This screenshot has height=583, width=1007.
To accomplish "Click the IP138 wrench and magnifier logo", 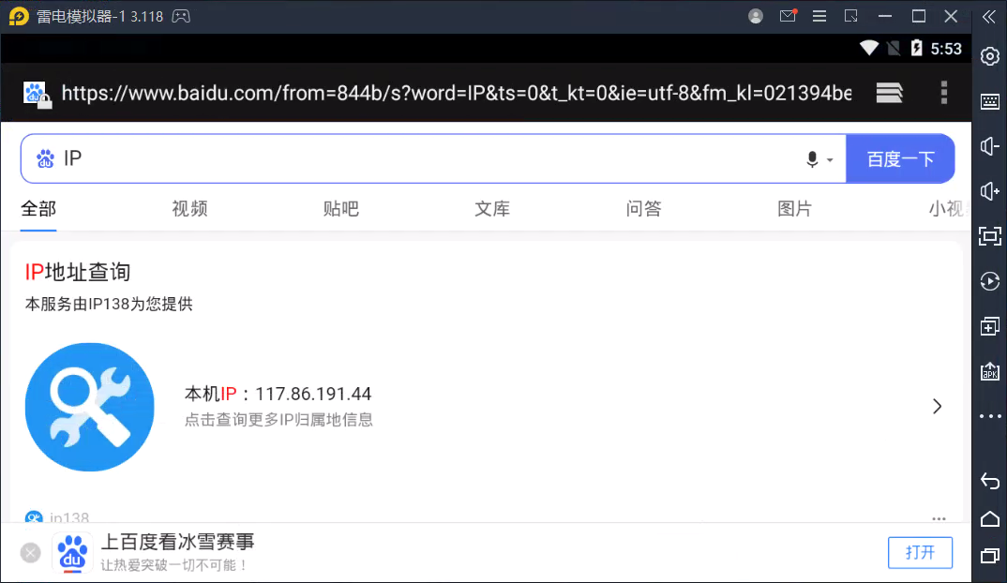I will pos(90,407).
